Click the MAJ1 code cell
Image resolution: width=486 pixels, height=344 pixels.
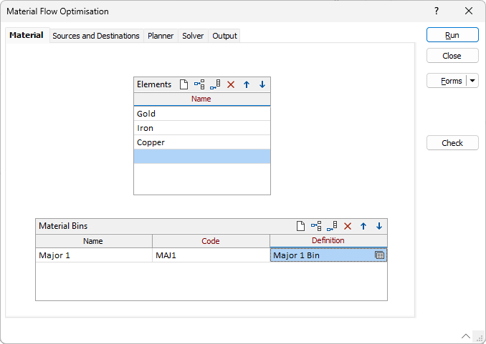(x=211, y=255)
